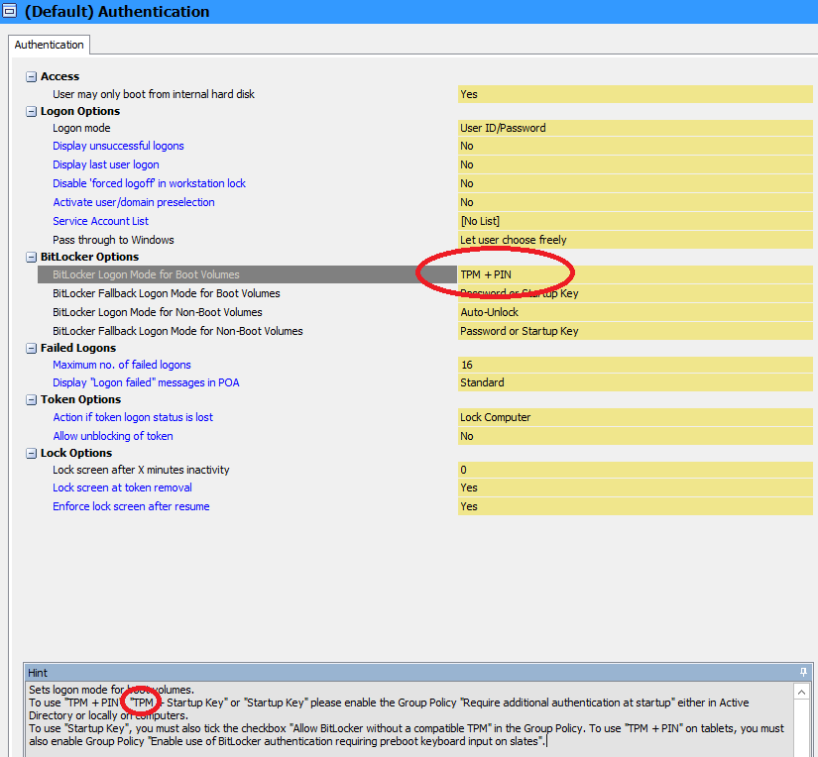
Task: Open value for boot from internal hard disk
Action: pyautogui.click(x=635, y=94)
